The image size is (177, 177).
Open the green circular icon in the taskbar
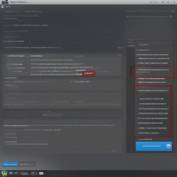4,173
